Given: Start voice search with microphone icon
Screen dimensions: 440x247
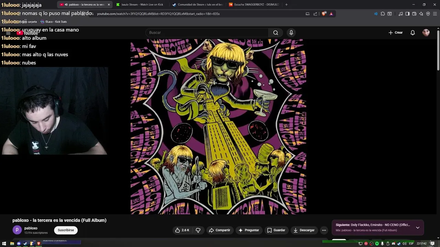Looking at the screenshot, I should [x=291, y=33].
